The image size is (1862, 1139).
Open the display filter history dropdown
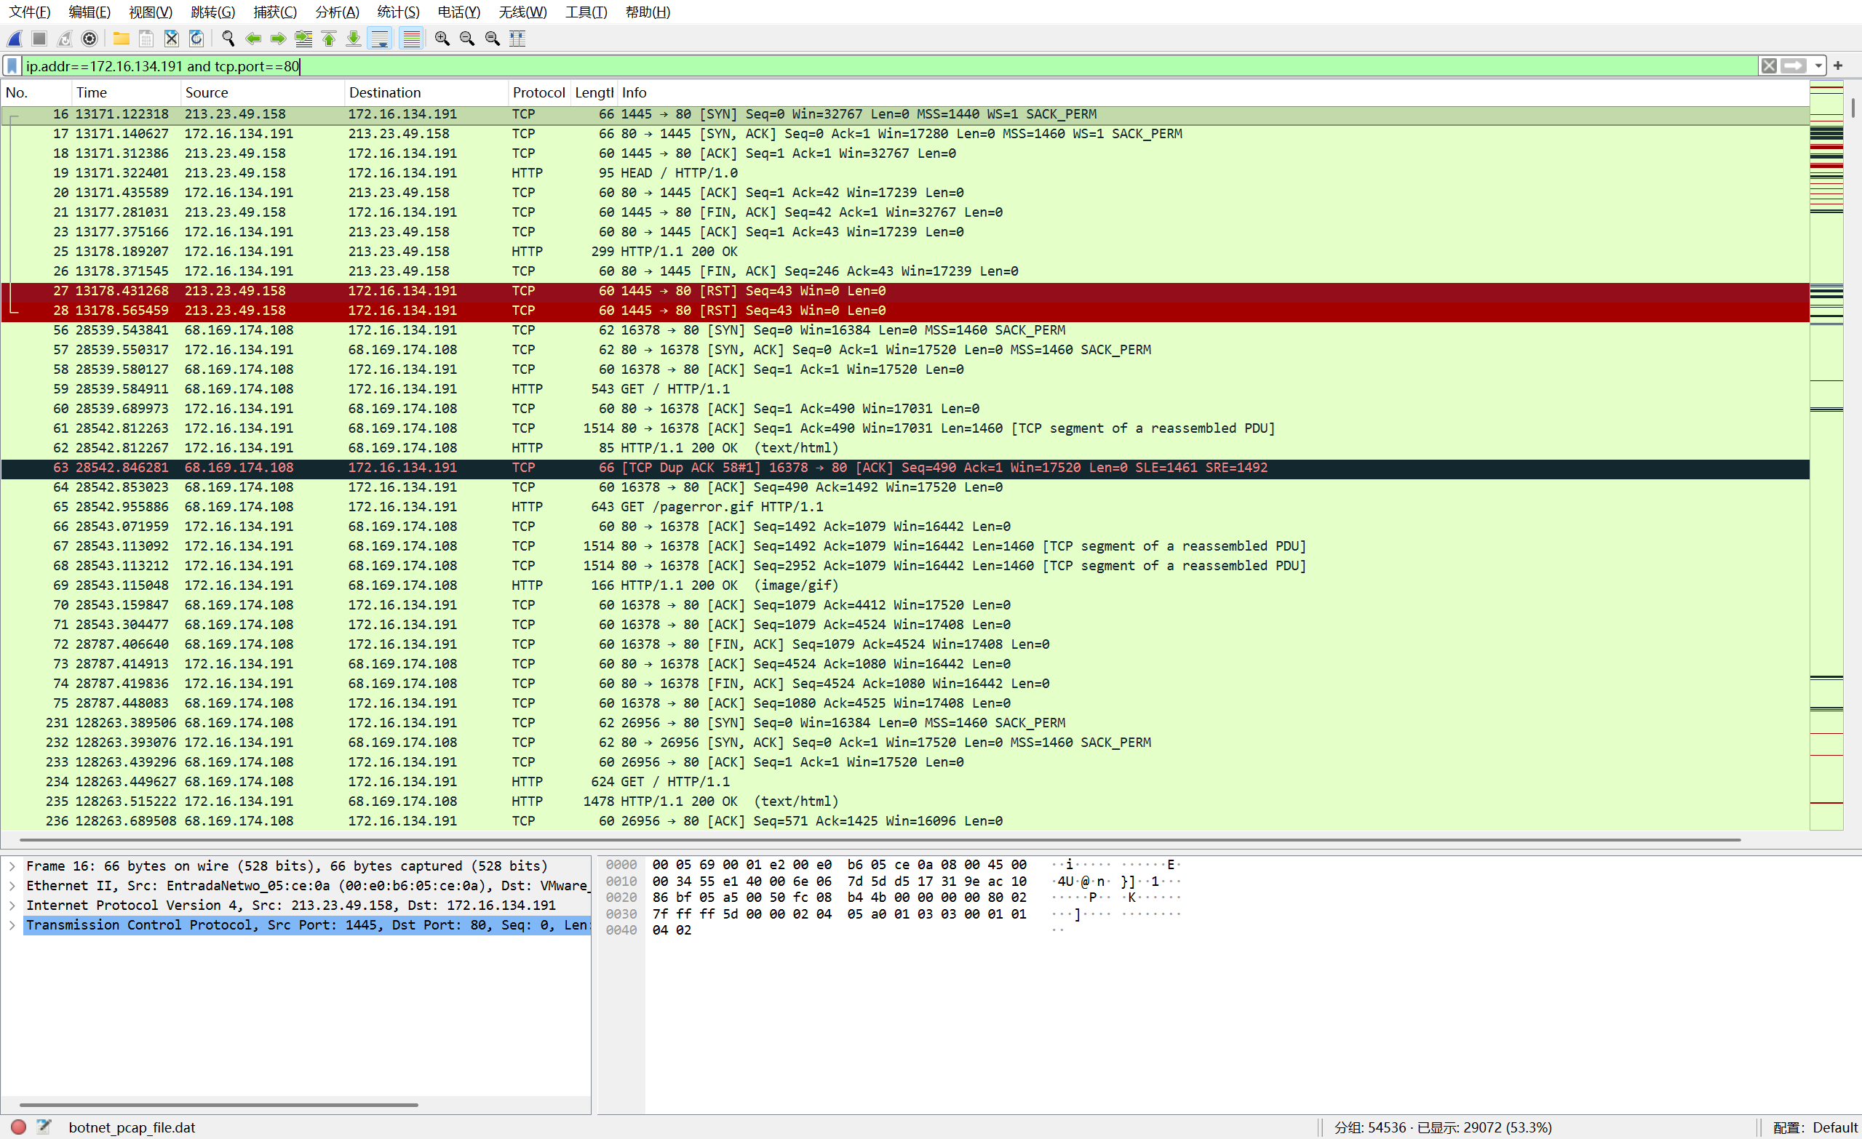point(1819,66)
